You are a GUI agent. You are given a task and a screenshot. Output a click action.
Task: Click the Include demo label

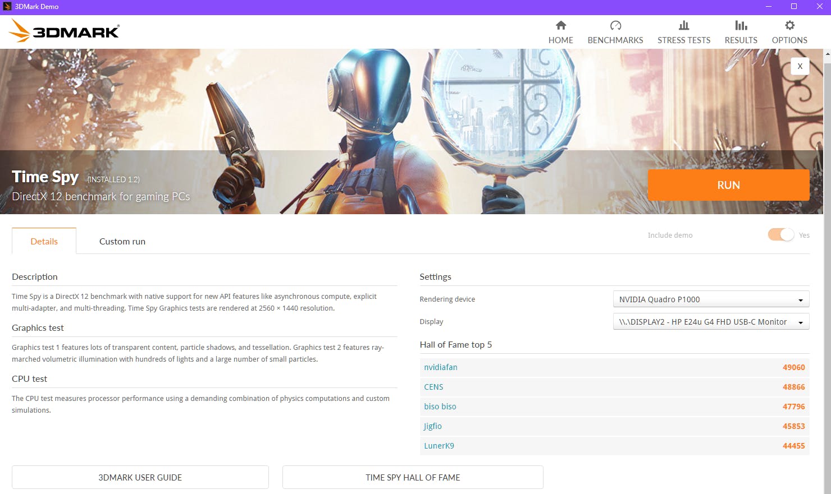click(x=670, y=236)
